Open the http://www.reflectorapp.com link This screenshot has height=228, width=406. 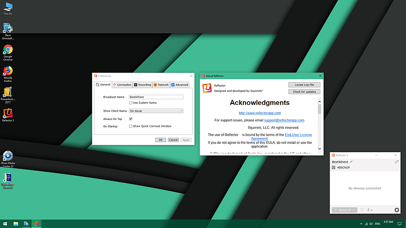point(260,113)
